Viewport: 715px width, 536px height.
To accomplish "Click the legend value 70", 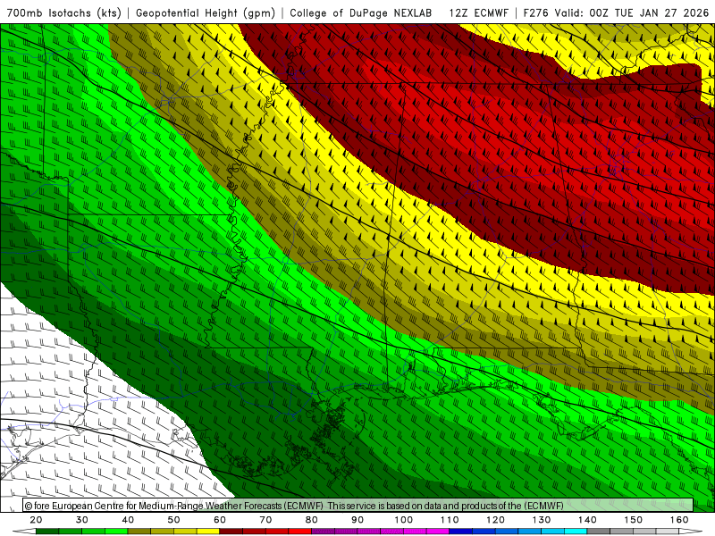I will click(x=265, y=520).
